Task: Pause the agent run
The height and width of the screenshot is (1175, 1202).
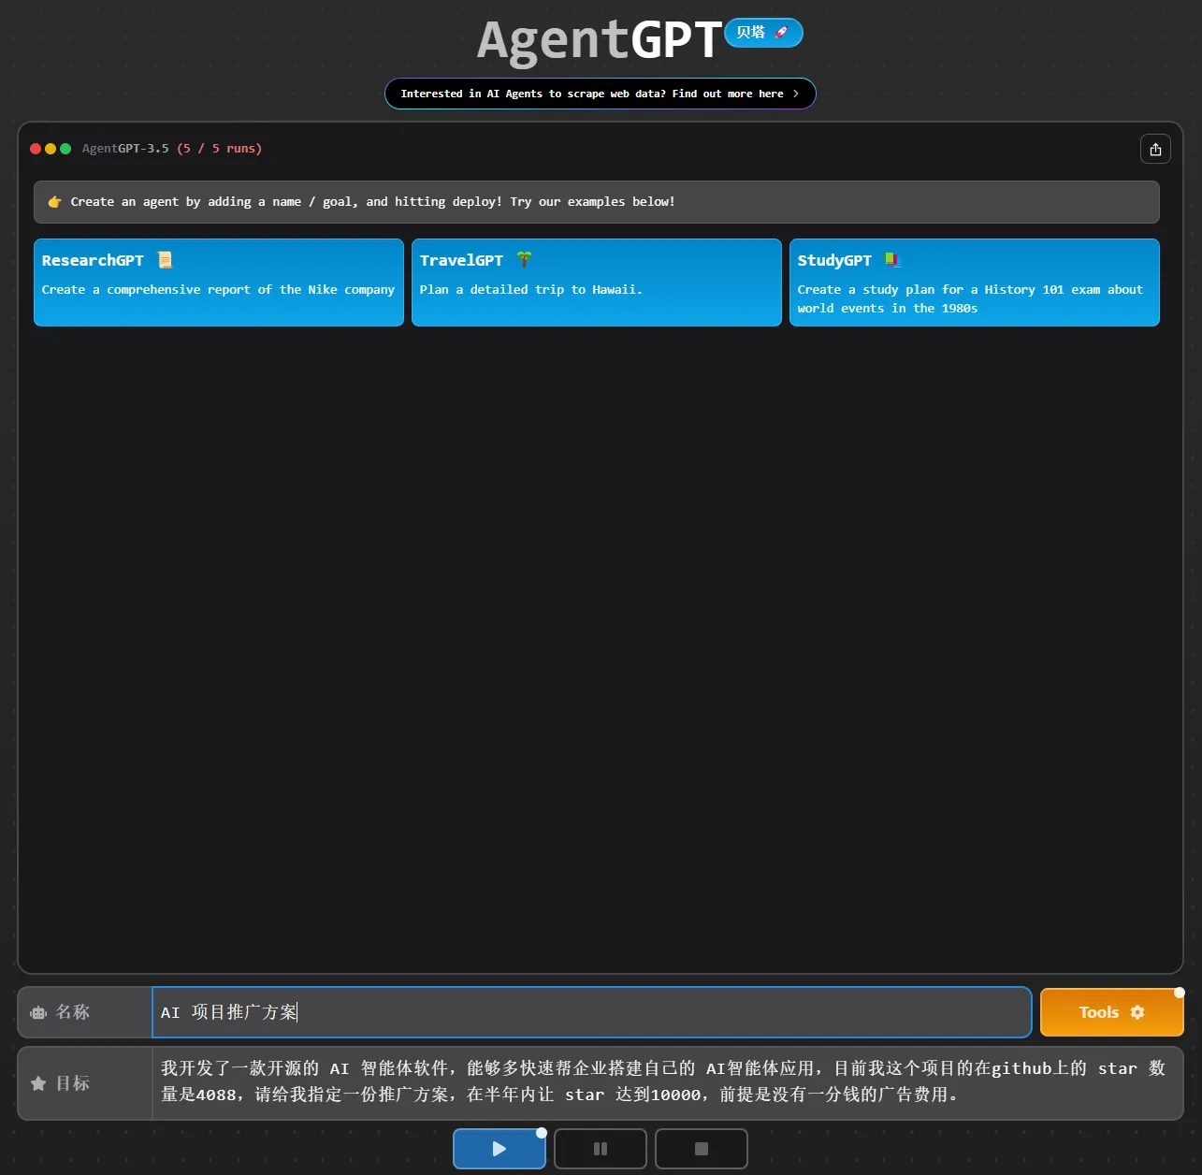Action: pos(601,1149)
